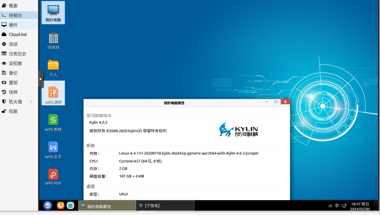Screen dimensions: 380x215
Task: Open 选项 options in the sidebar
Action: click(19, 44)
